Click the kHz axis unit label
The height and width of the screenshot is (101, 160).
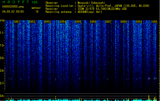(2, 20)
